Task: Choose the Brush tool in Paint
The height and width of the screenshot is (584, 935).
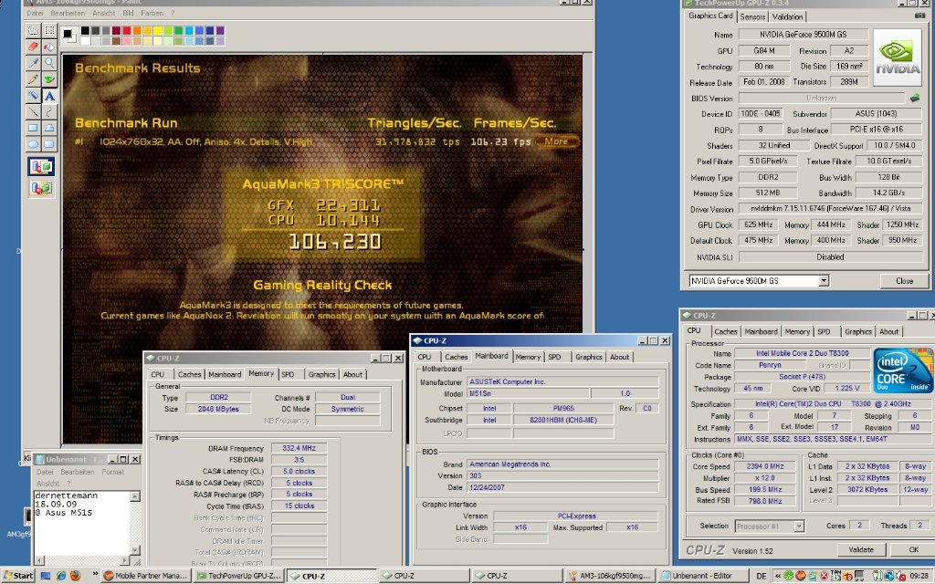Action: 49,78
